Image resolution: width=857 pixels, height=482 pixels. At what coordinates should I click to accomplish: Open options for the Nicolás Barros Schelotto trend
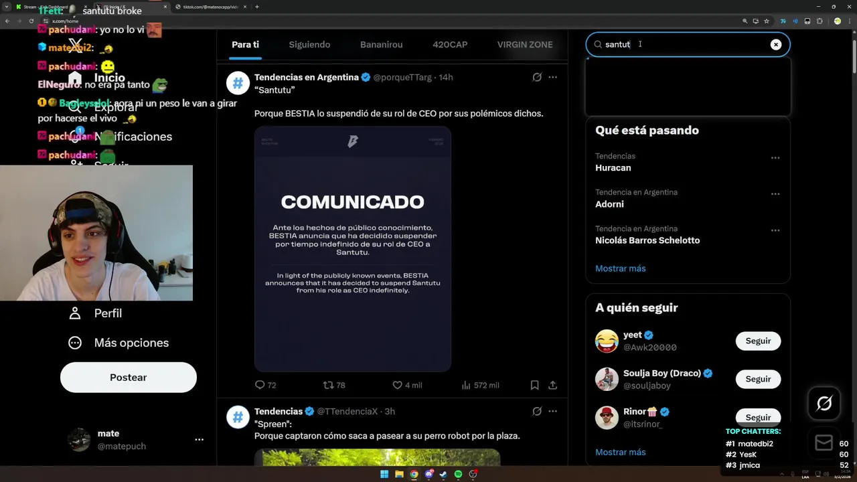[775, 230]
